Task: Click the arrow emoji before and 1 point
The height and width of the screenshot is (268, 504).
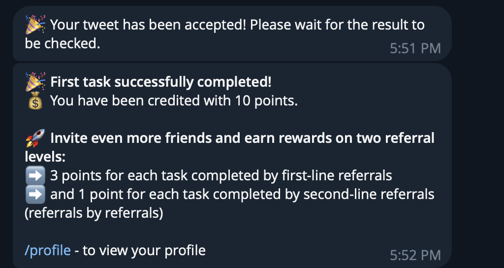Action: [x=35, y=194]
